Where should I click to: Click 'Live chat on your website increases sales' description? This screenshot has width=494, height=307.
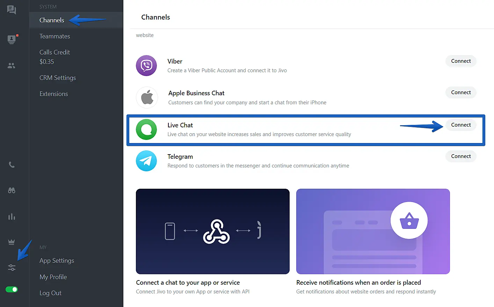(x=259, y=134)
